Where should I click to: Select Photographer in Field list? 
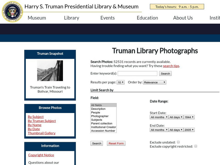tap(104, 116)
